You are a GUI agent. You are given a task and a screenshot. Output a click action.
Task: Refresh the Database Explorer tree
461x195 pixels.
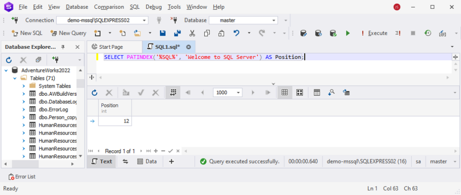coord(9,60)
